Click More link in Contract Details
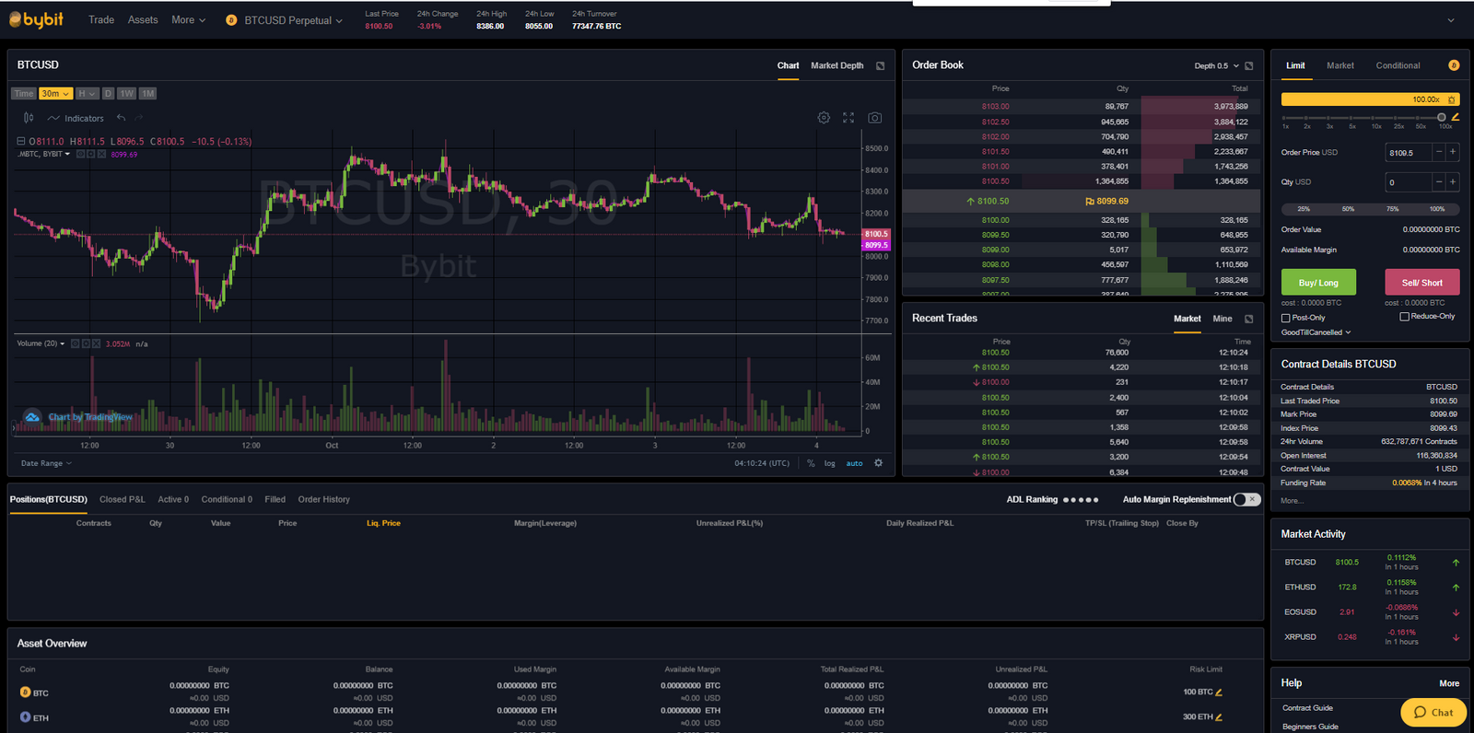Screen dimensions: 1474x733 click(1292, 501)
